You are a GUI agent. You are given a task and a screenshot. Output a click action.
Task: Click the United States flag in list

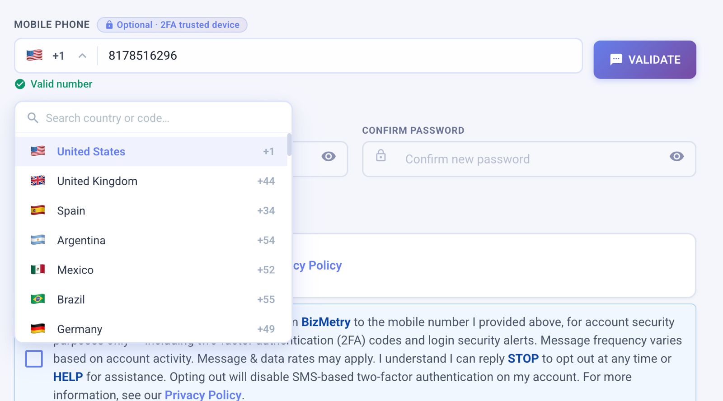click(x=38, y=151)
